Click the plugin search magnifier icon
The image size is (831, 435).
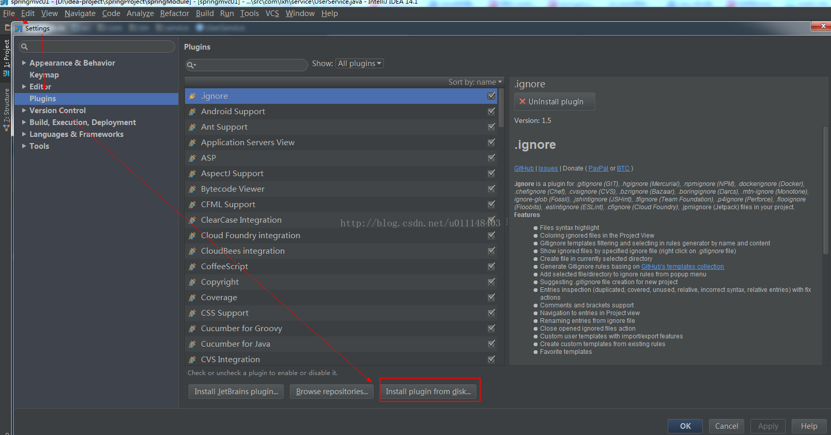point(191,65)
